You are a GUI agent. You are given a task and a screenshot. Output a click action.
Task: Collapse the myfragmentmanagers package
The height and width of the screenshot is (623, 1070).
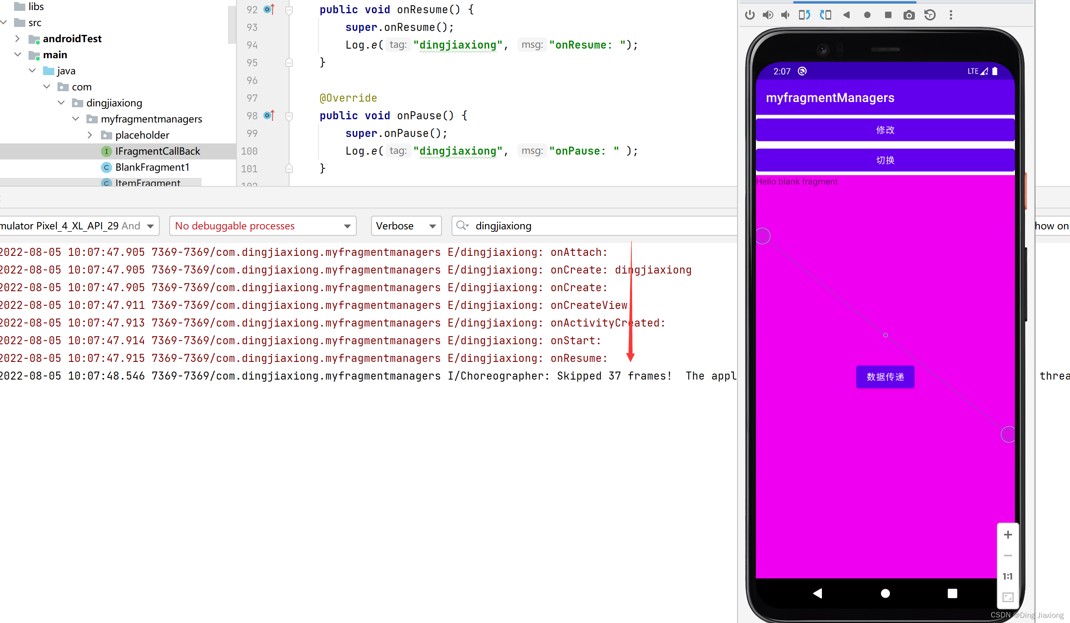[76, 119]
